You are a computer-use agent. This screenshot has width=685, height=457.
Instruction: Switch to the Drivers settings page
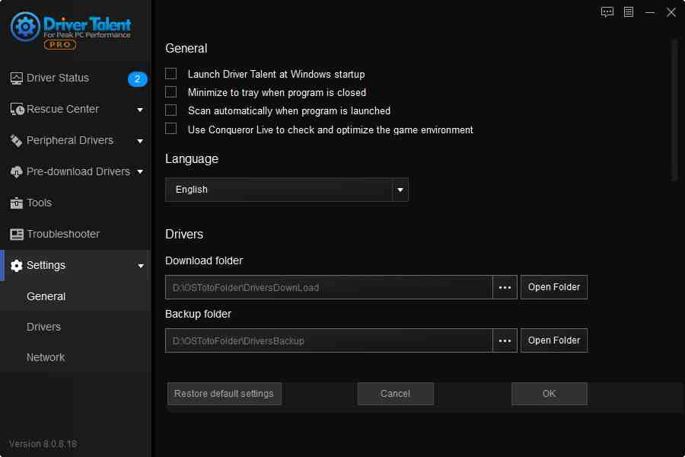(x=43, y=327)
